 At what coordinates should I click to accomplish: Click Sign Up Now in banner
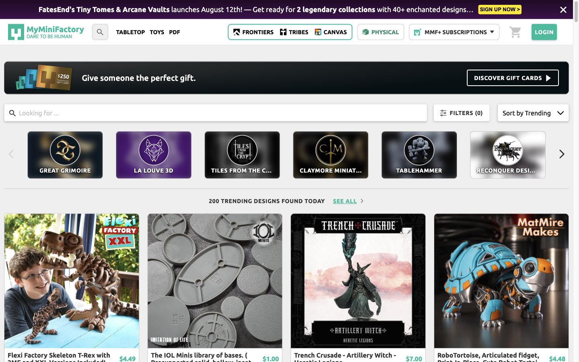click(x=500, y=9)
